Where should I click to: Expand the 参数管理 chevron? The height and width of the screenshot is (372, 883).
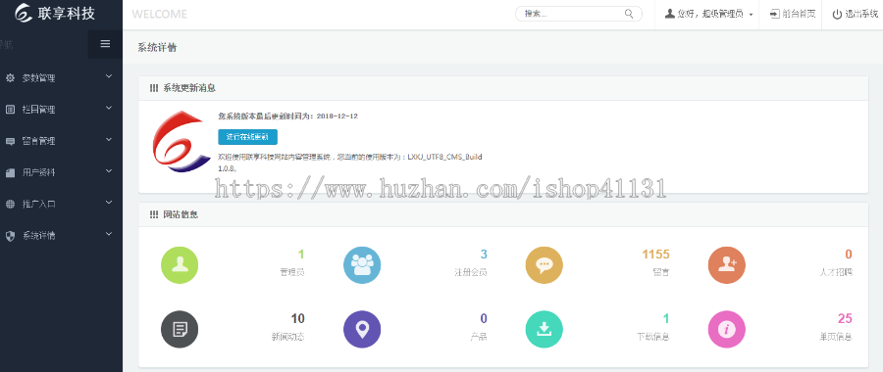(x=109, y=76)
